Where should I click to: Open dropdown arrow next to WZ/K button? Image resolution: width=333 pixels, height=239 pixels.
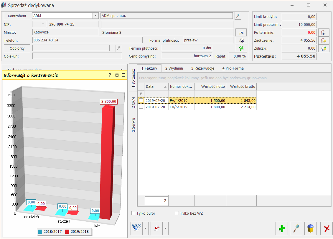pos(146,228)
